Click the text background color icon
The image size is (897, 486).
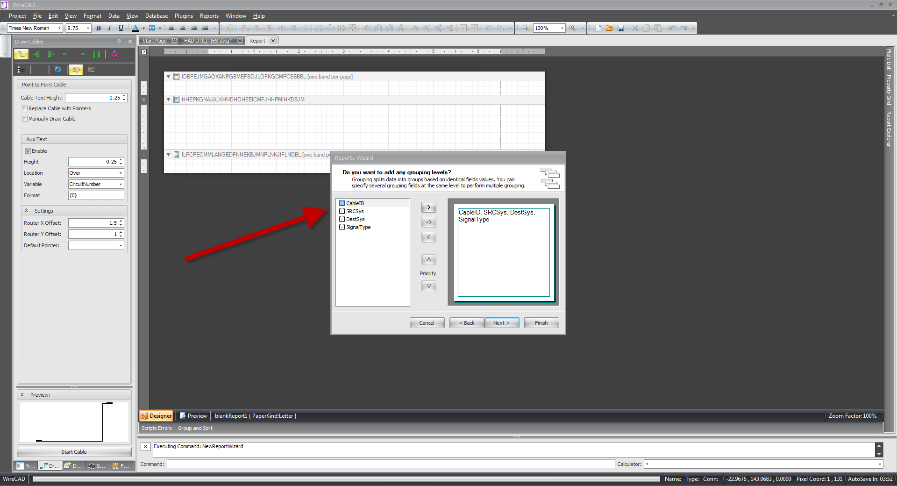pos(152,28)
